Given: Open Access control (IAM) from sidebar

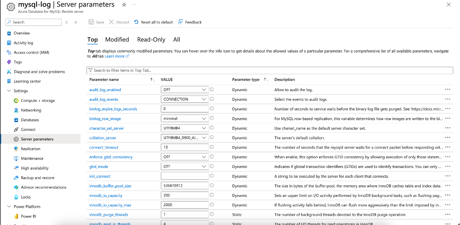Looking at the screenshot, I should point(31,52).
